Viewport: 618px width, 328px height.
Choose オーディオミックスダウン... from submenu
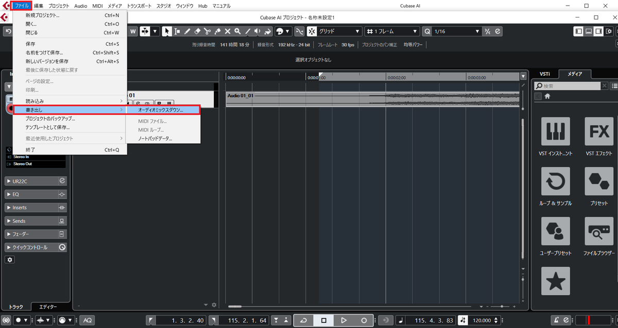(163, 110)
